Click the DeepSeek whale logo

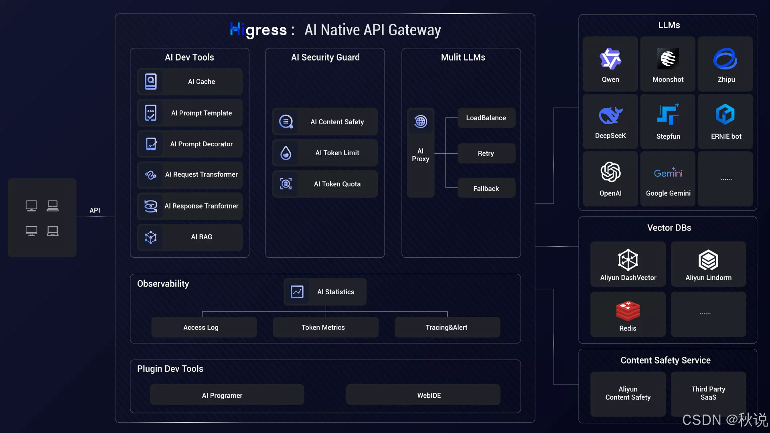point(610,115)
